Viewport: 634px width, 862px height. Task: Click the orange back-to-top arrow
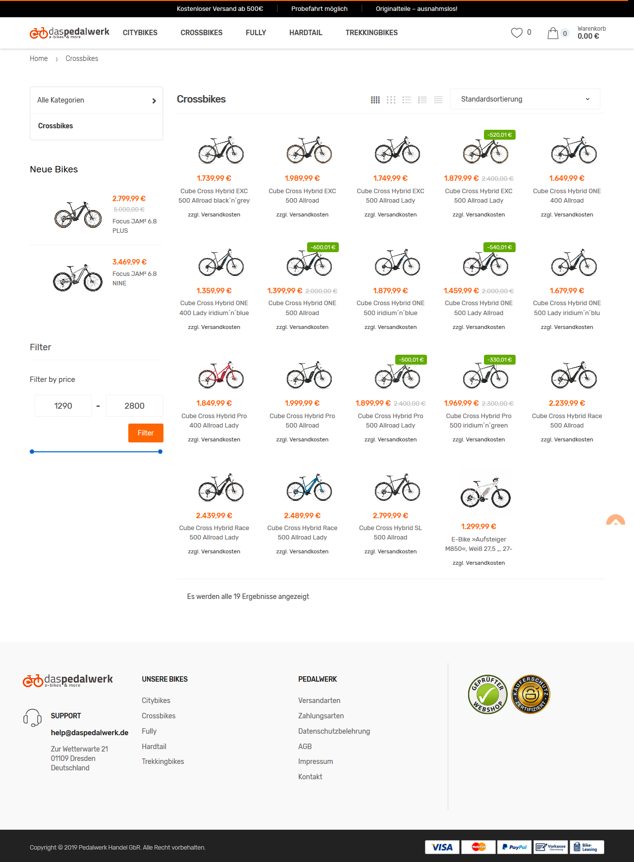pos(616,520)
